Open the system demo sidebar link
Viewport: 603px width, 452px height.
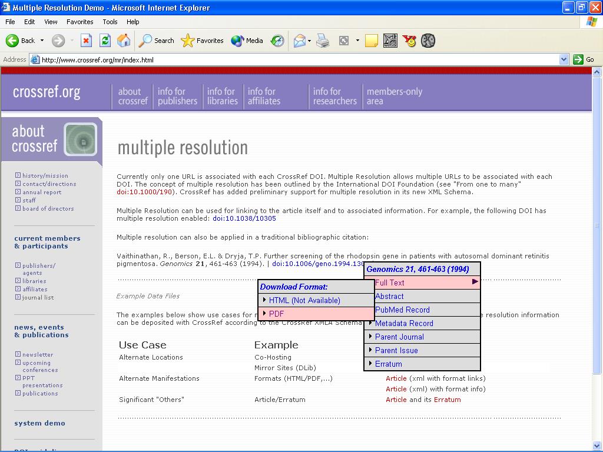tap(39, 423)
